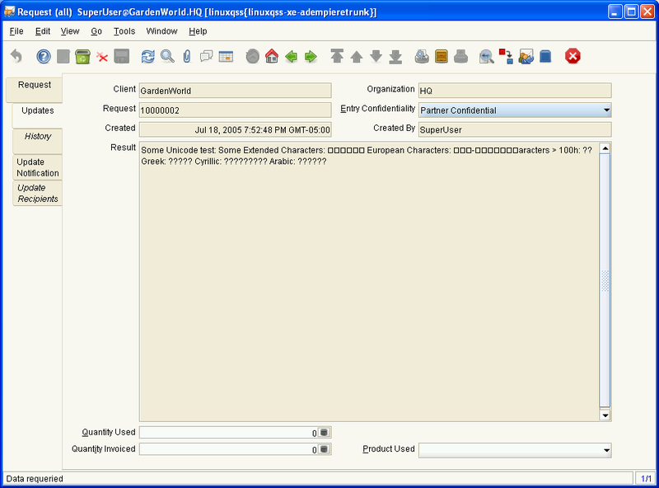Switch to the History tab
Screen dimensions: 659x488
point(38,137)
